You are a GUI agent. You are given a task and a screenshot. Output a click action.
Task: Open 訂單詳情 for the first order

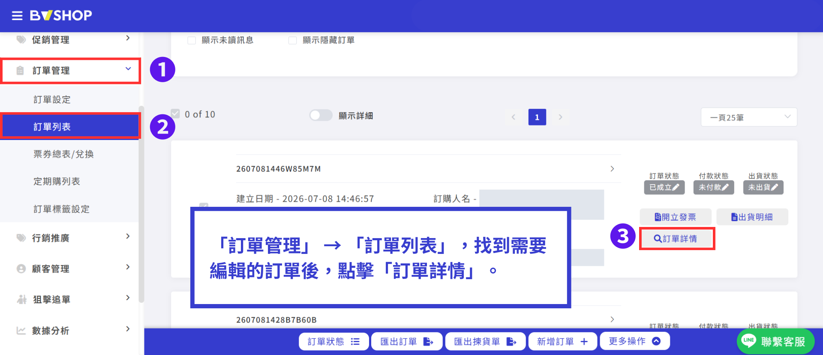tap(676, 239)
